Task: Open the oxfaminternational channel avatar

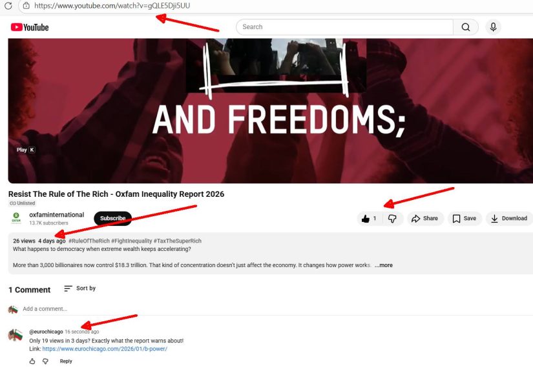Action: tap(16, 217)
